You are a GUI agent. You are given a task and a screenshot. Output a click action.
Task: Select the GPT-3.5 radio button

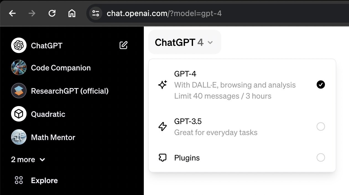point(321,127)
